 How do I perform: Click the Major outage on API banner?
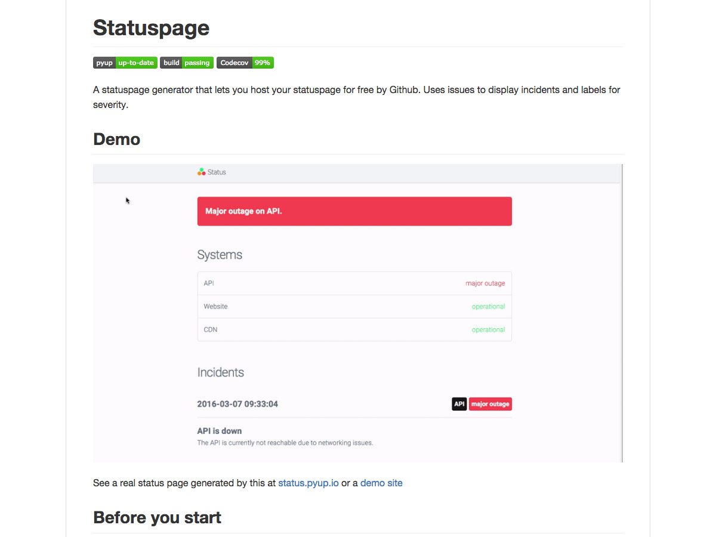pyautogui.click(x=354, y=211)
